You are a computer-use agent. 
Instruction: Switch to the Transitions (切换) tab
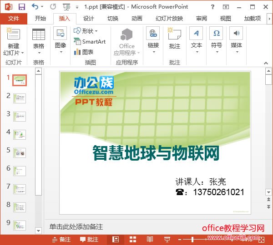click(x=113, y=19)
